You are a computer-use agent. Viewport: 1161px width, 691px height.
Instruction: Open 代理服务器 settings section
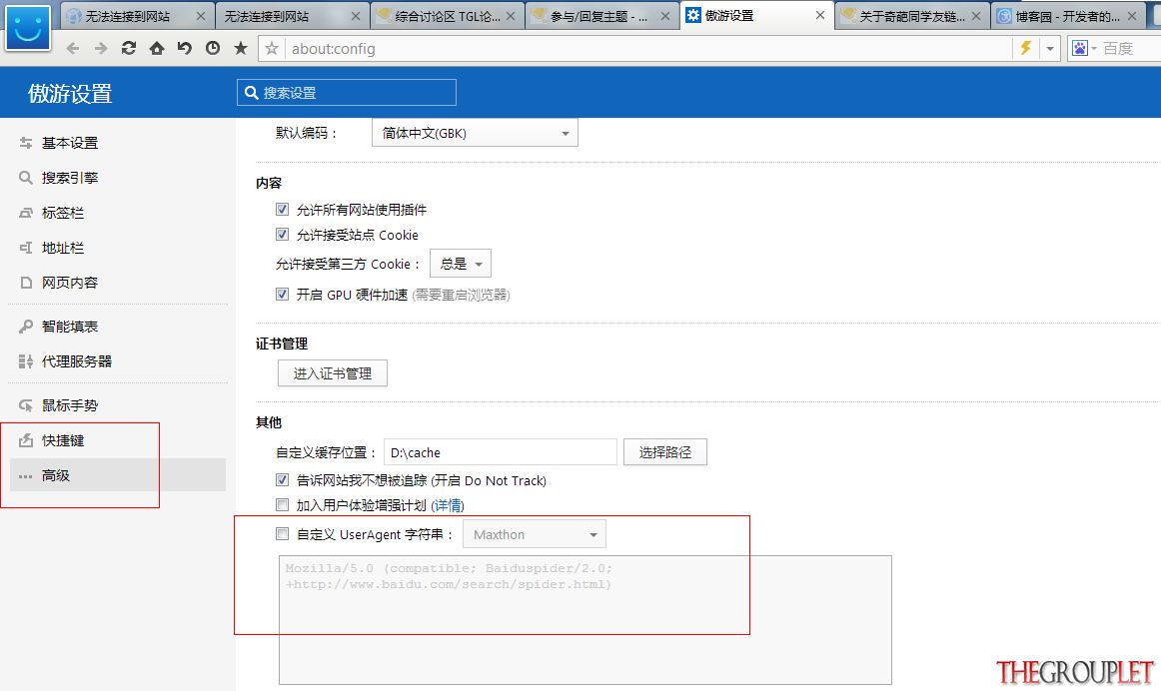(77, 361)
